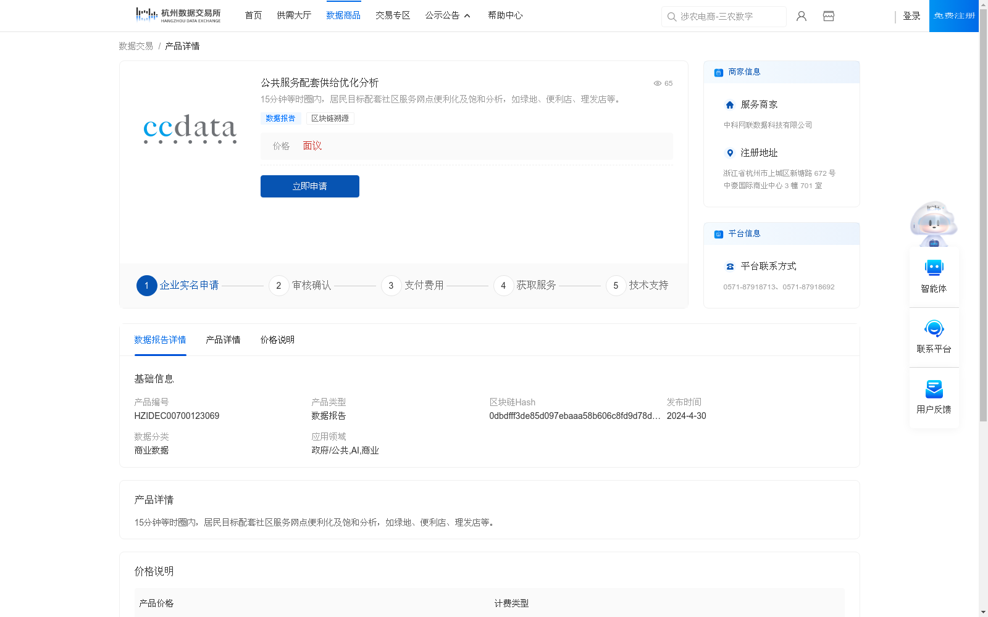The image size is (988, 617).
Task: Expand the 公示公告 dropdown menu
Action: click(x=448, y=15)
